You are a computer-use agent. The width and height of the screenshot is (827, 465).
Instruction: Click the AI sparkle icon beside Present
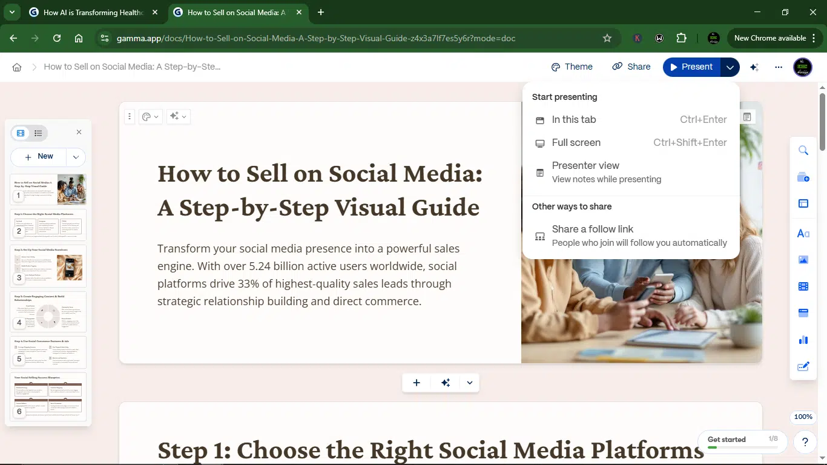754,67
